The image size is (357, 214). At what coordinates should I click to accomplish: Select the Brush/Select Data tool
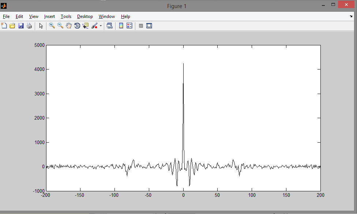[94, 26]
